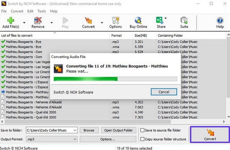Click the Play toolbar icon
230x150 pixels.
[65, 21]
